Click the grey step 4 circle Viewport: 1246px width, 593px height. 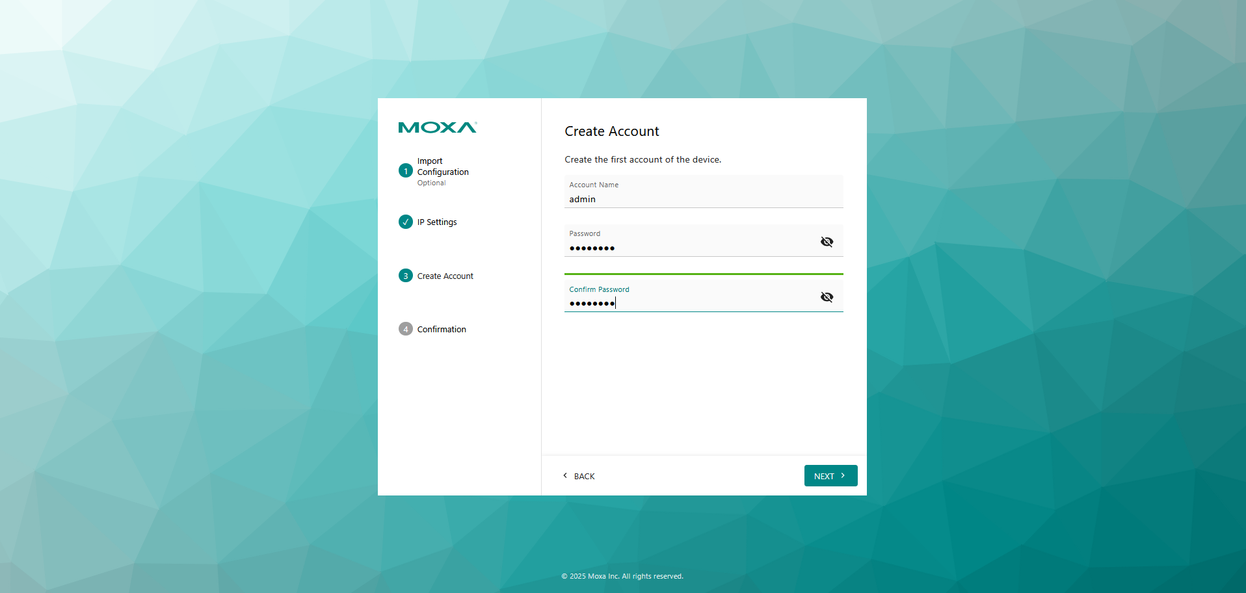click(x=405, y=329)
